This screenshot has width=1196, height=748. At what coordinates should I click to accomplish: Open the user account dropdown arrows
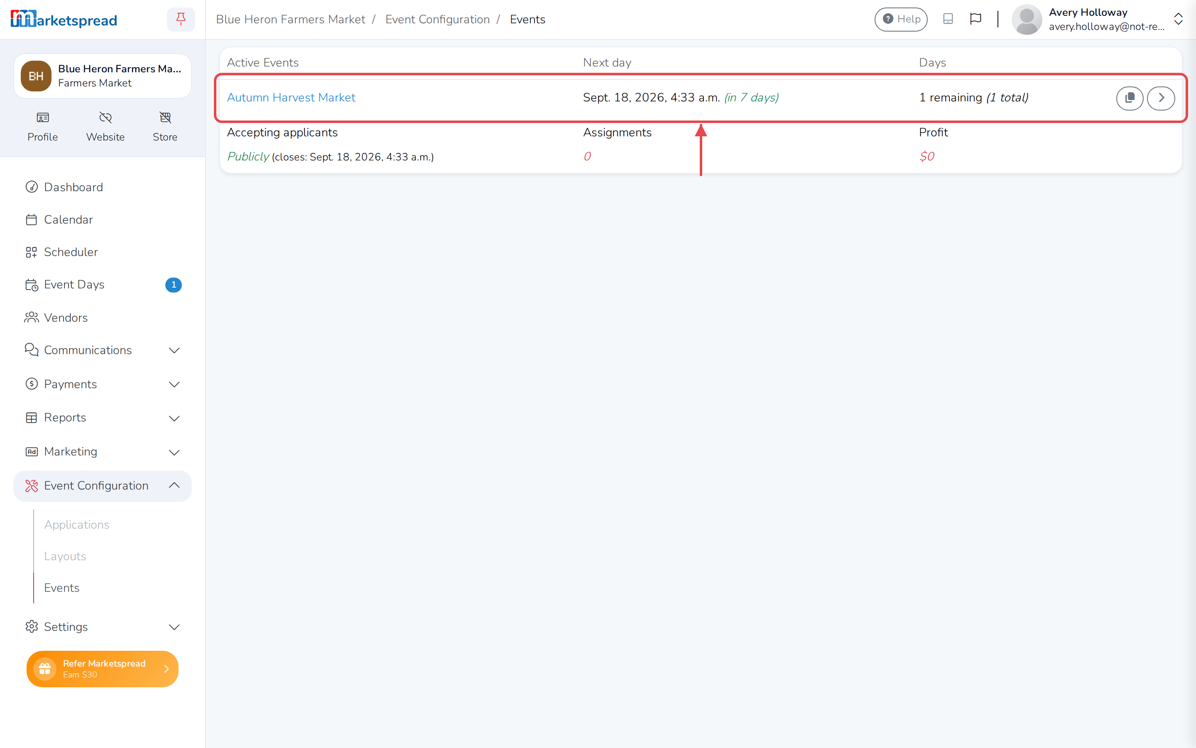click(x=1178, y=19)
